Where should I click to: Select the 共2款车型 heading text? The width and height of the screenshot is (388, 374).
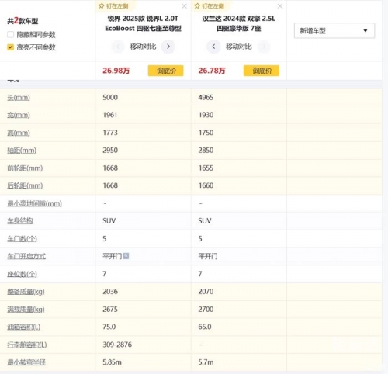(x=23, y=21)
